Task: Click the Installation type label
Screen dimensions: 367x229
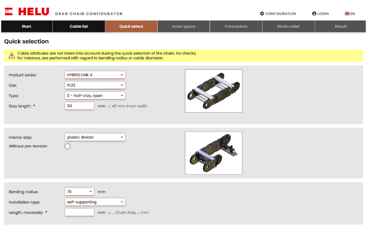Action: [24, 202]
